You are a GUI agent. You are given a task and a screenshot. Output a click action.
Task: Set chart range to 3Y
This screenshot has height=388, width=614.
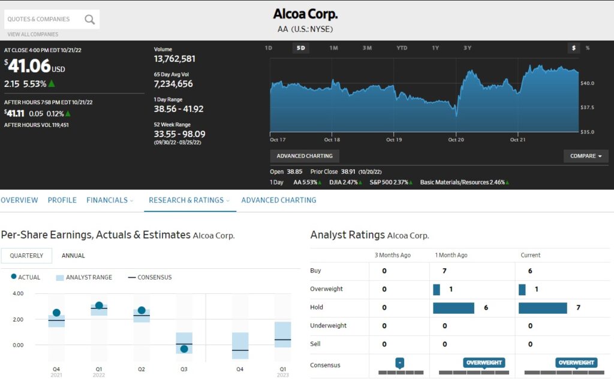click(467, 48)
